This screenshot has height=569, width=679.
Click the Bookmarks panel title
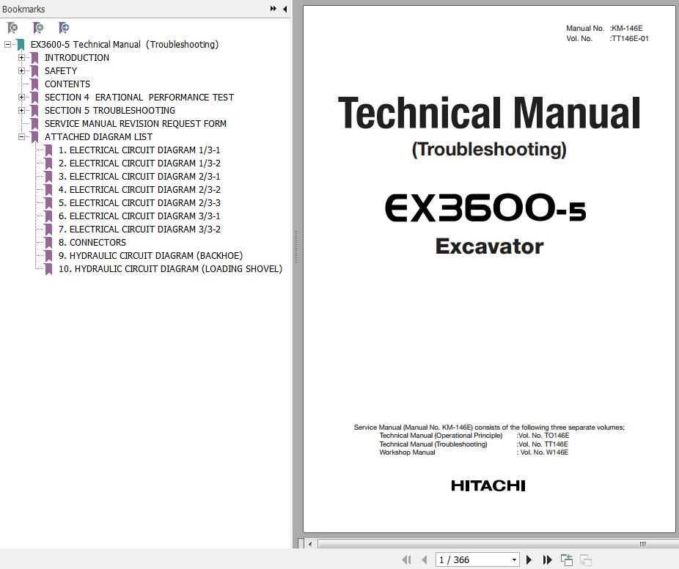(23, 9)
